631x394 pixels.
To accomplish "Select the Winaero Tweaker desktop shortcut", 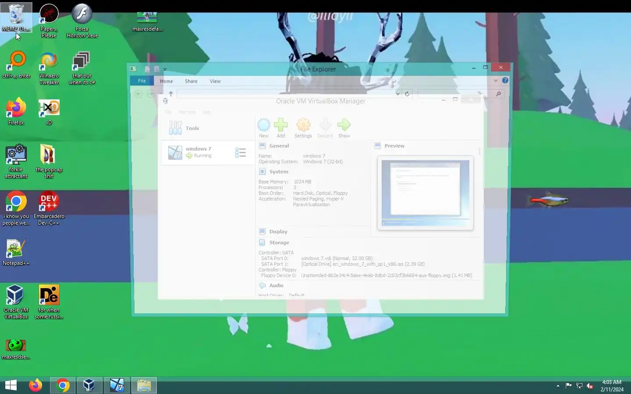I will point(49,68).
